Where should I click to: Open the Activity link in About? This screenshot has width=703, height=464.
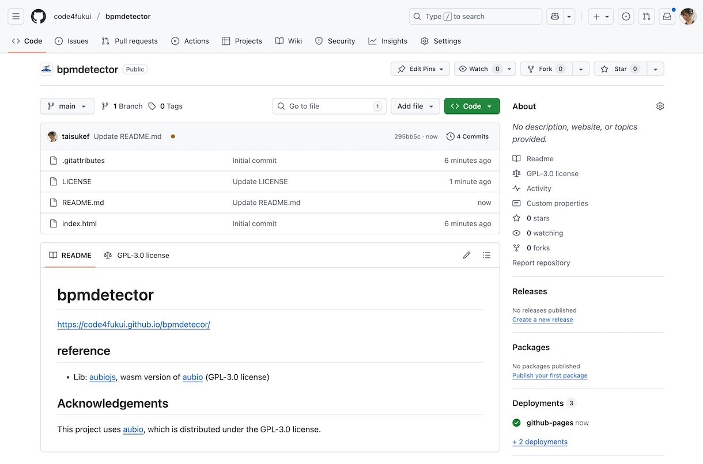click(539, 188)
